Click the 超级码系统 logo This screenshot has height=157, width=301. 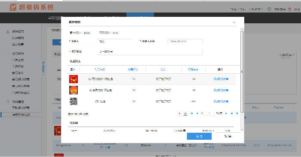pos(32,7)
